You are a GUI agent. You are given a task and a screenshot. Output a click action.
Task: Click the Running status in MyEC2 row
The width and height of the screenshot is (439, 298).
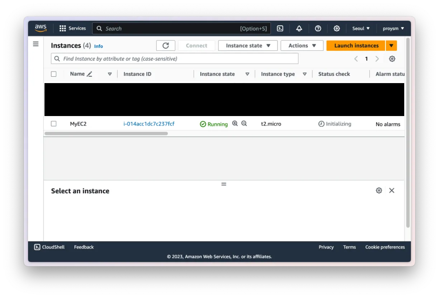point(214,124)
